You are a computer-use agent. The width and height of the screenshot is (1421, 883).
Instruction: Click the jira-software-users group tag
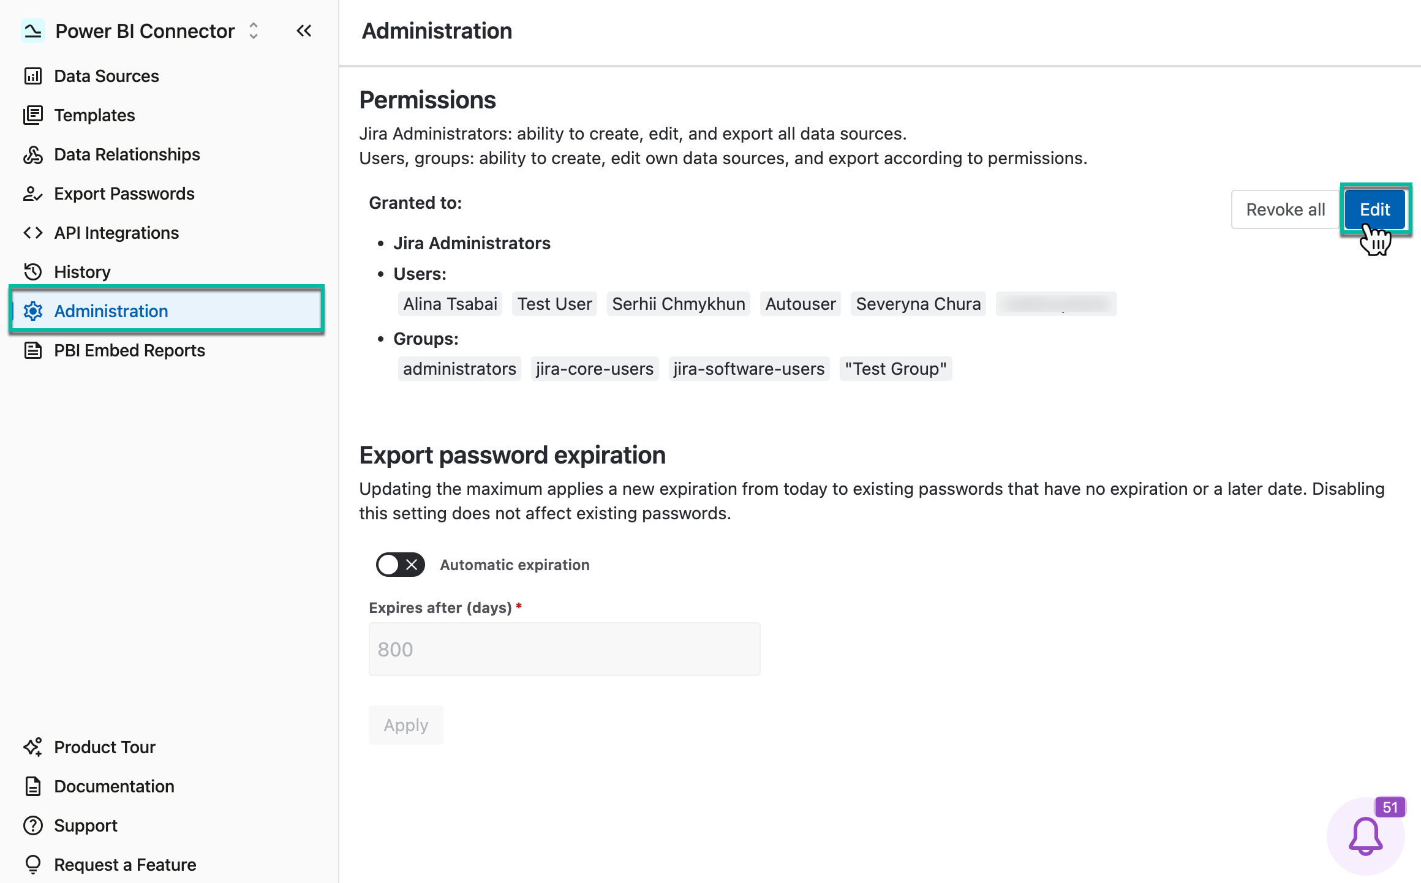pyautogui.click(x=749, y=369)
